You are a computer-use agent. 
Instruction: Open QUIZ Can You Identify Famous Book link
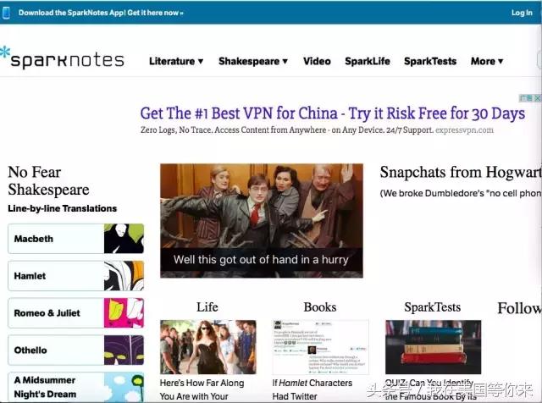coord(431,389)
